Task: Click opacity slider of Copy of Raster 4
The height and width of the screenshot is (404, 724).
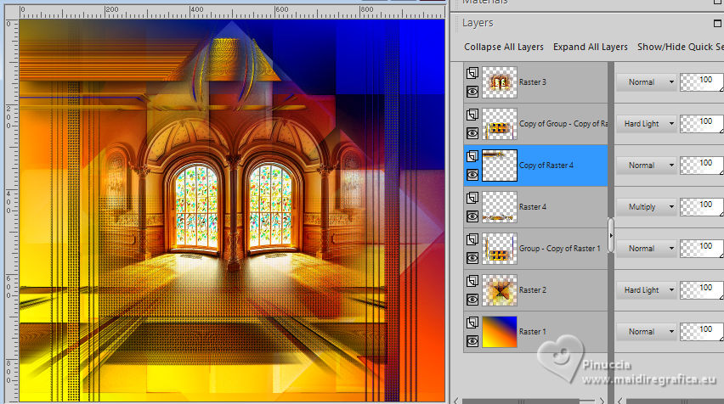Action: tap(701, 165)
